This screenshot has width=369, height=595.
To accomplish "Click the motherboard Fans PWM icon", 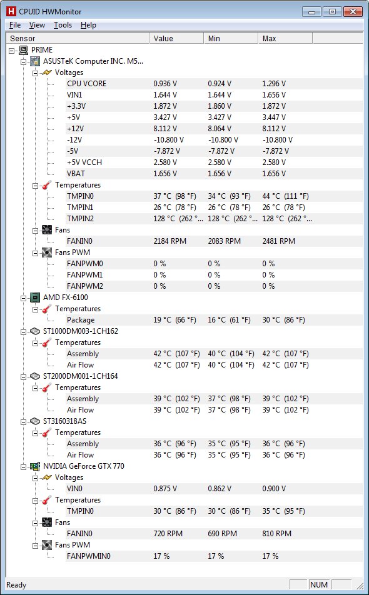I will [47, 252].
